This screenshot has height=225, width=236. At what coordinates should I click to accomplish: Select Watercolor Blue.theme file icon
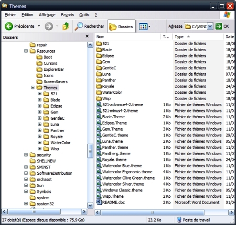click(99, 166)
